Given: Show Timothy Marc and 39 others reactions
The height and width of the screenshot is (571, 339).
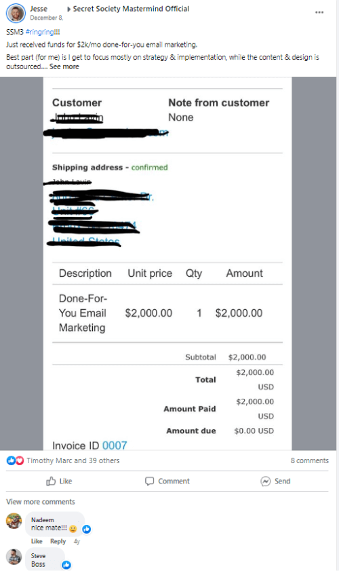Looking at the screenshot, I should (73, 460).
